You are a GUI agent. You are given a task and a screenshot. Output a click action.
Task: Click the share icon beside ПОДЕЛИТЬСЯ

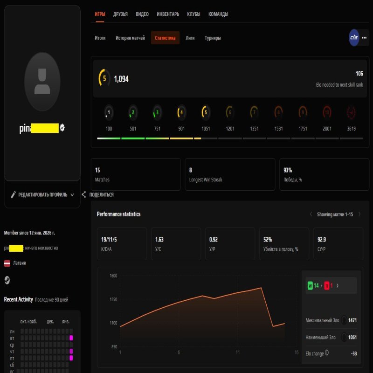coord(83,195)
